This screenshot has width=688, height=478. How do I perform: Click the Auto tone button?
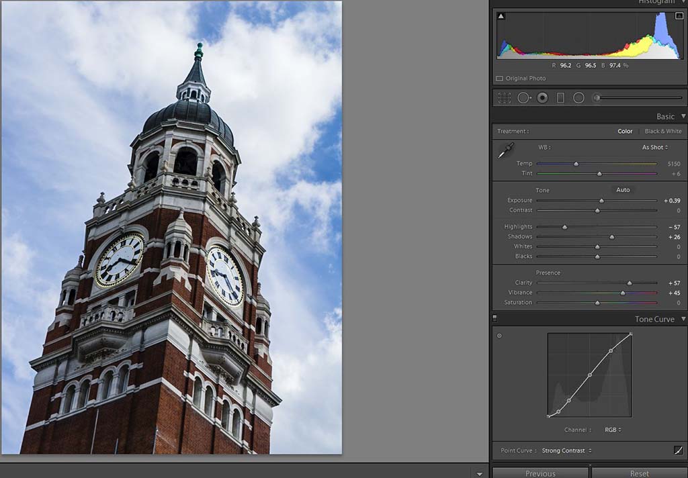coord(623,190)
